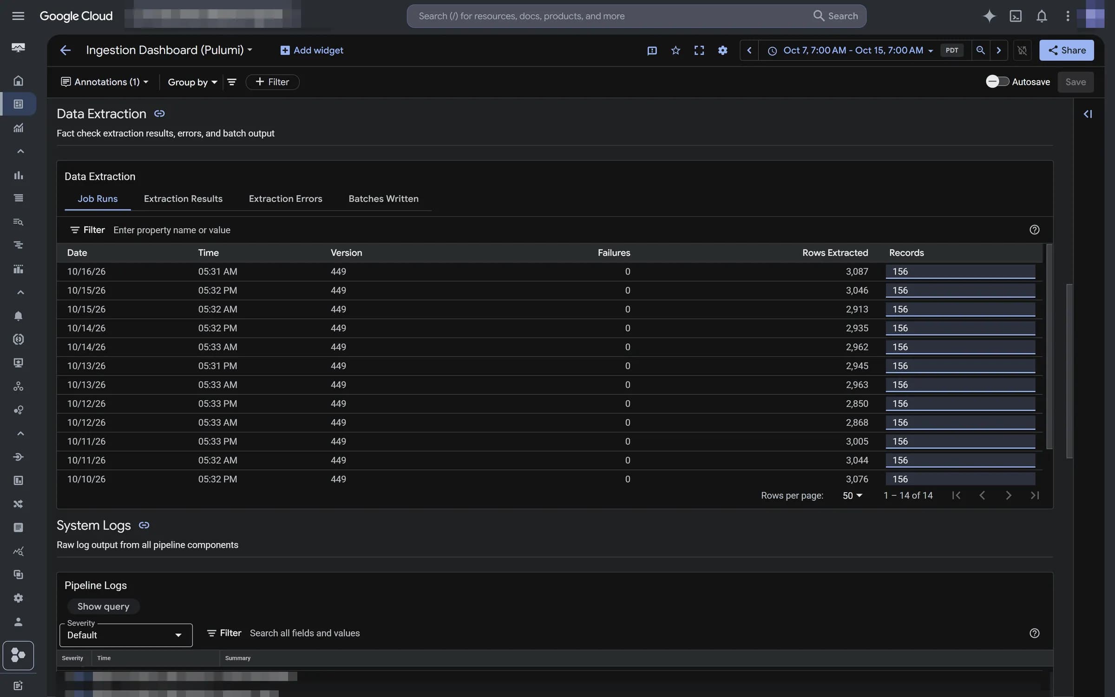The height and width of the screenshot is (697, 1115).
Task: Open dashboard settings gear icon
Action: pyautogui.click(x=722, y=50)
